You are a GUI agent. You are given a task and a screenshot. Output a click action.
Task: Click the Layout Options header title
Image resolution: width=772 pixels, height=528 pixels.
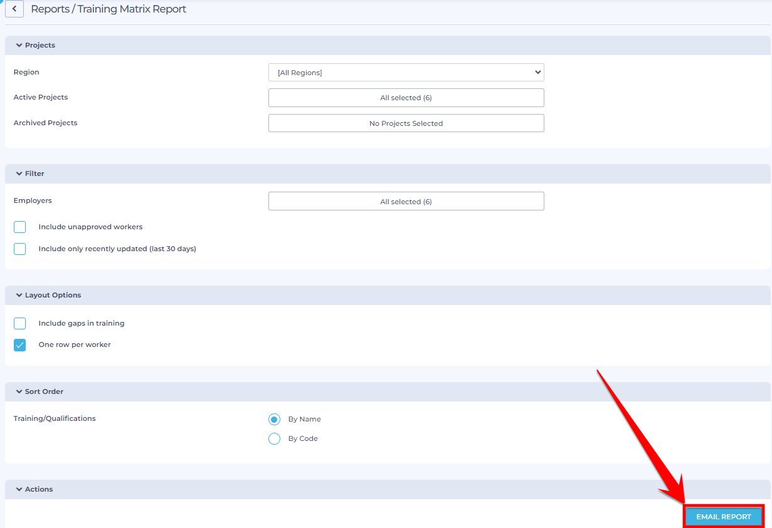tap(53, 295)
